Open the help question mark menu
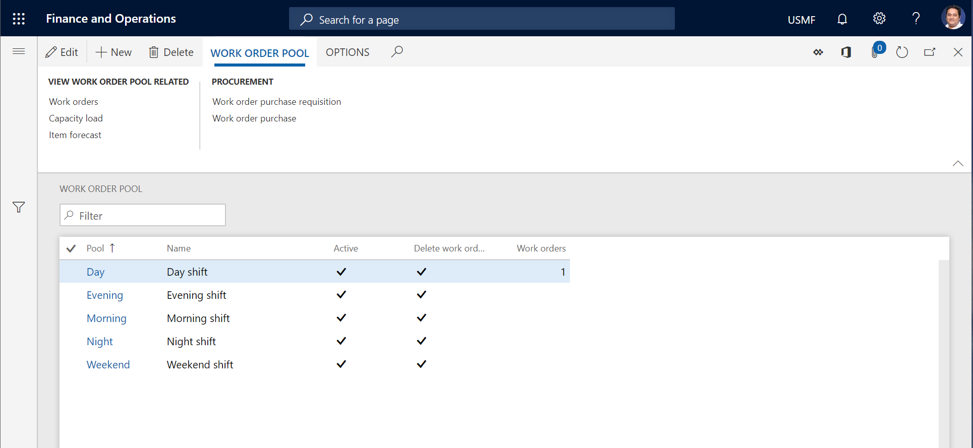Image resolution: width=973 pixels, height=448 pixels. 916,19
